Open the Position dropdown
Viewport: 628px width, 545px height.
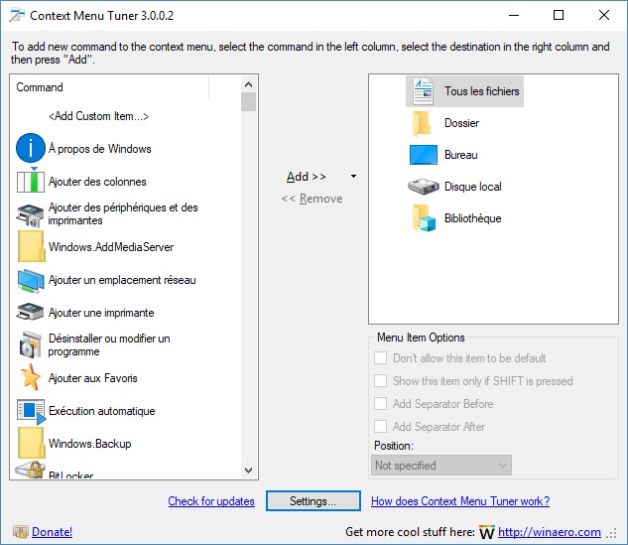[x=441, y=465]
